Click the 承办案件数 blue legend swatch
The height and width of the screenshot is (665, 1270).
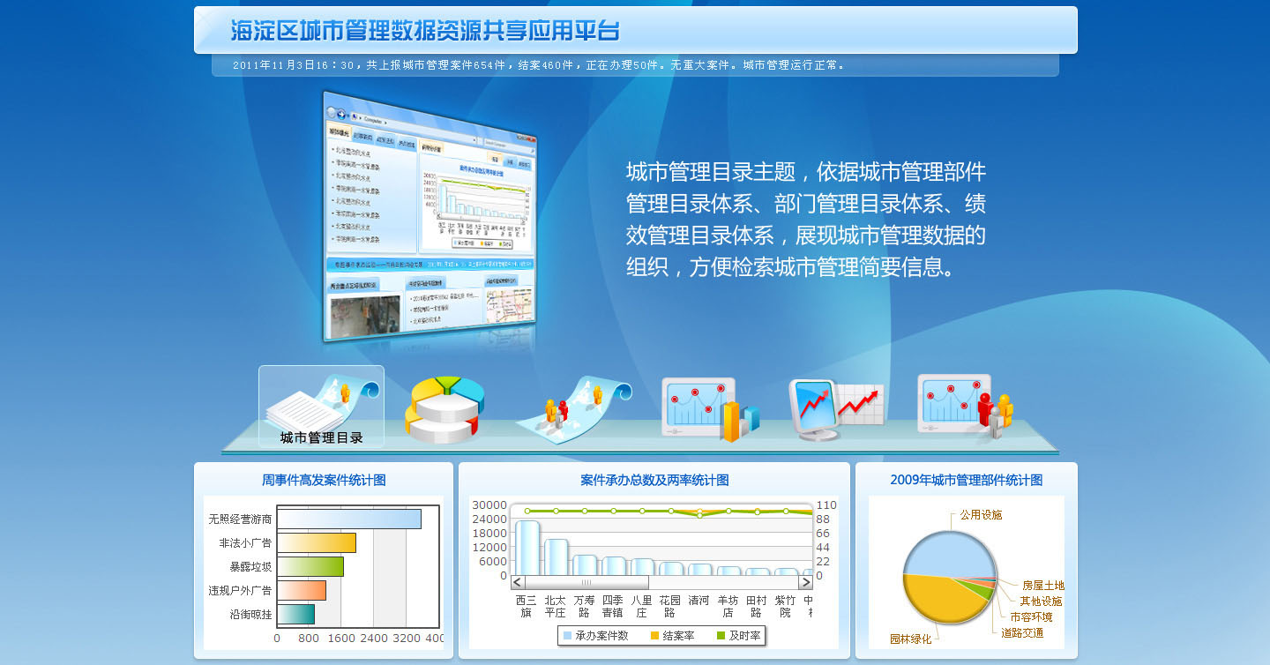pyautogui.click(x=567, y=636)
